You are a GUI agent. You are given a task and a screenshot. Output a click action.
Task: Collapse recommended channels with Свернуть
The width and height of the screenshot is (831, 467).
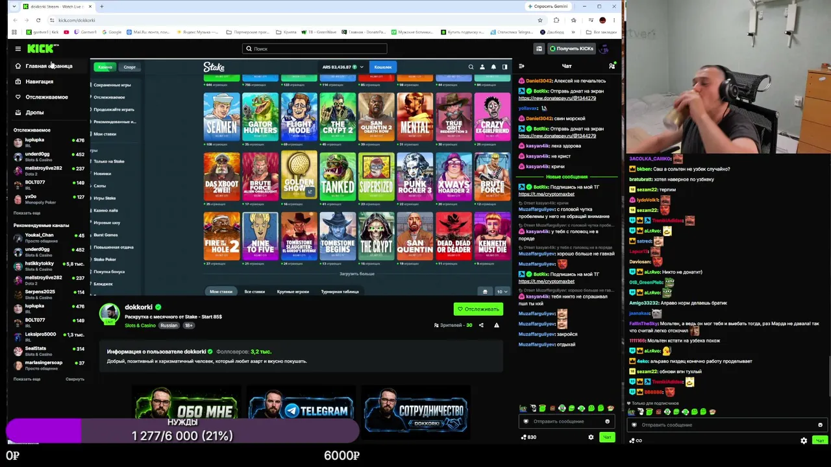pyautogui.click(x=75, y=379)
